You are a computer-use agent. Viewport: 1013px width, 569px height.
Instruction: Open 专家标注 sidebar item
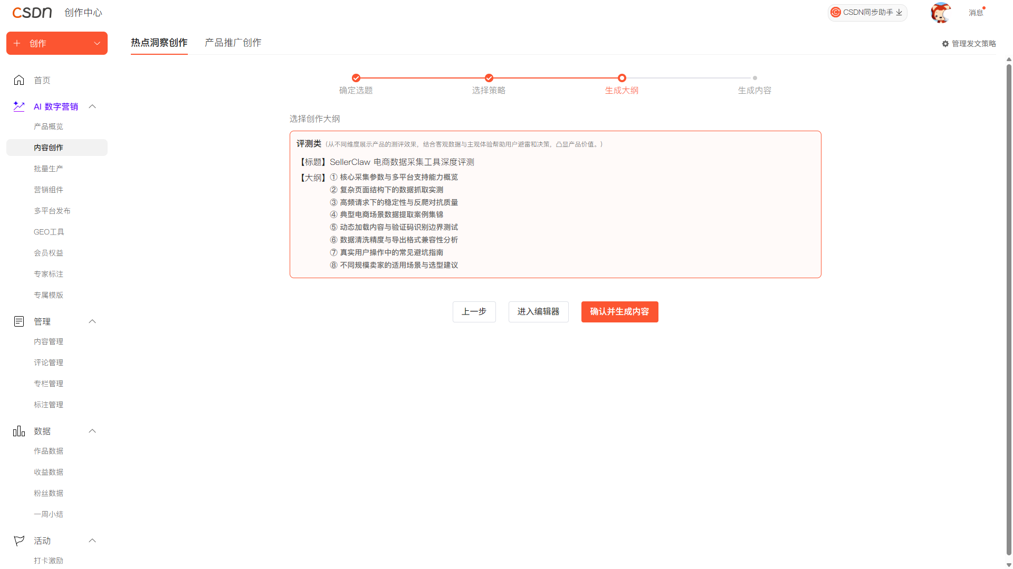point(49,274)
